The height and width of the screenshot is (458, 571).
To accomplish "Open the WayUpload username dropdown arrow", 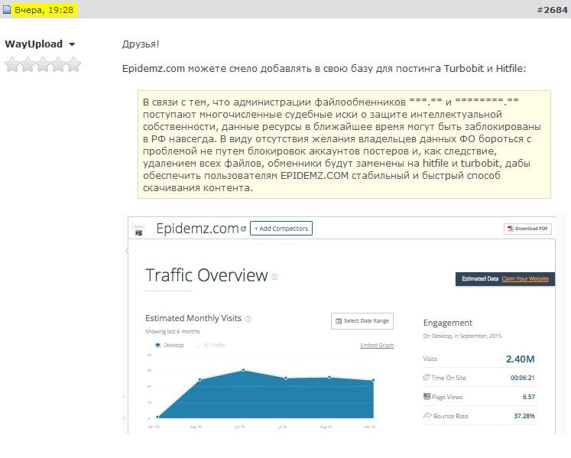I will (72, 44).
